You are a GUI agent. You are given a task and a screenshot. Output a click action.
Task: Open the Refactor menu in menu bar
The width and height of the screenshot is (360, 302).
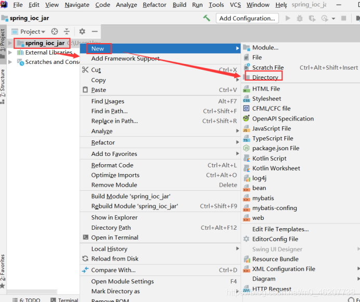point(155,5)
